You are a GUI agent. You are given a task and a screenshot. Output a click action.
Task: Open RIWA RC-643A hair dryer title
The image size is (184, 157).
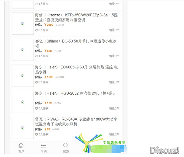(76, 122)
